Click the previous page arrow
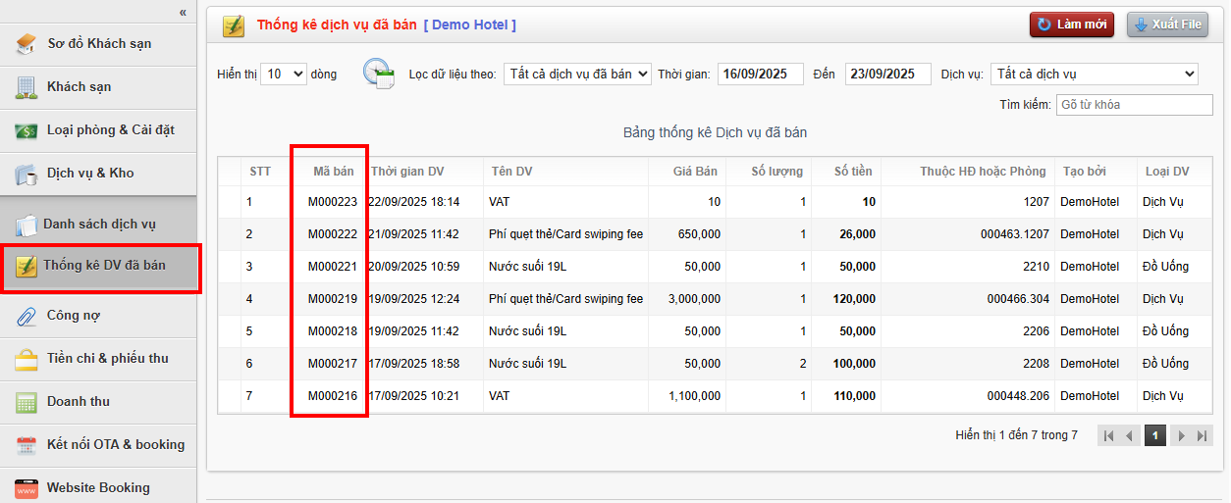The image size is (1231, 503). tap(1130, 436)
